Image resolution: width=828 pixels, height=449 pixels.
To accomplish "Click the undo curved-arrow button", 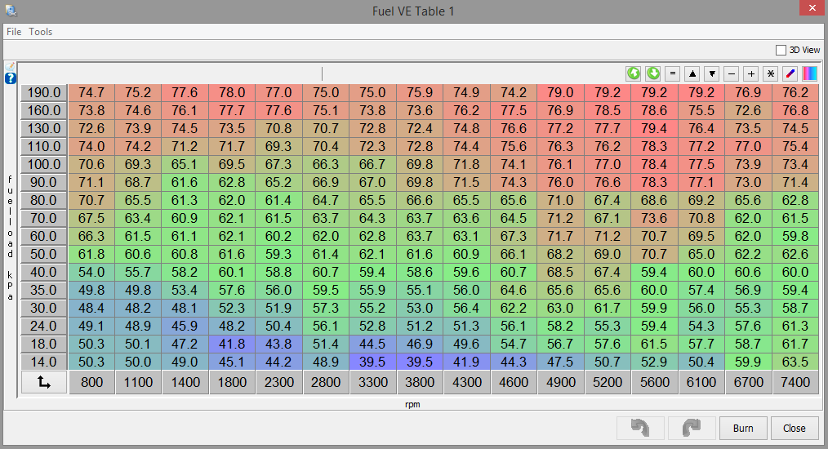I will click(x=640, y=428).
